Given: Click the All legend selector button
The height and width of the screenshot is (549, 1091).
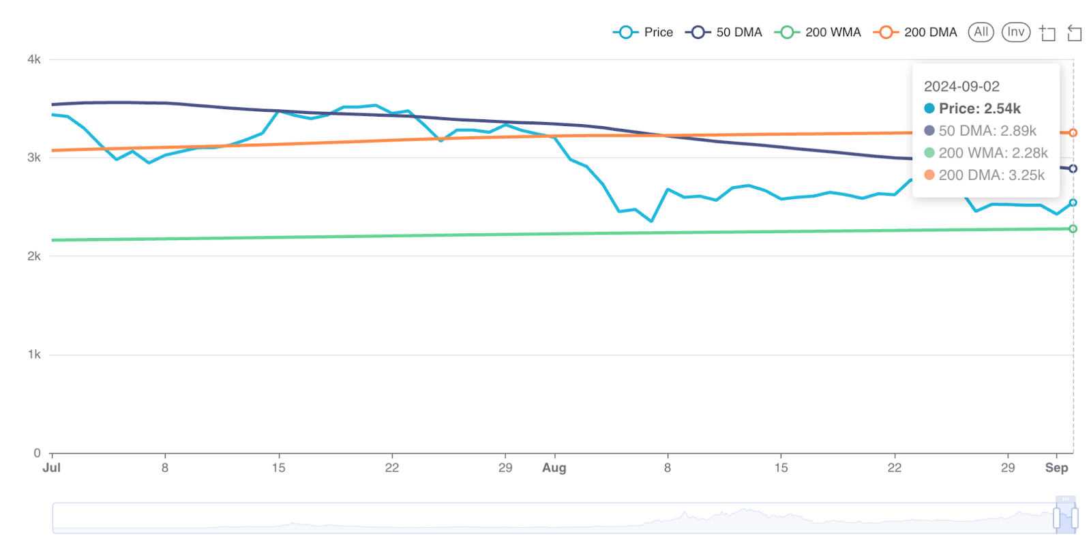Looking at the screenshot, I should coord(981,32).
